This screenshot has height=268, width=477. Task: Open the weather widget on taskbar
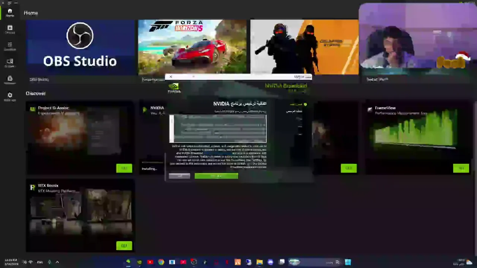[462, 262]
